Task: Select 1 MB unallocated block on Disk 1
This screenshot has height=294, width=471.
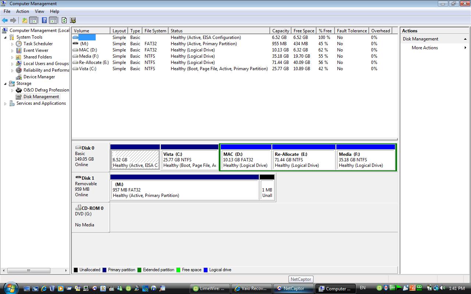Action: (267, 187)
